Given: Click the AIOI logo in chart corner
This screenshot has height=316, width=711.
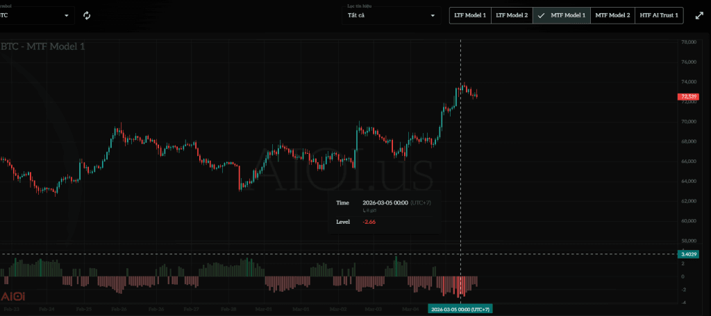Looking at the screenshot, I should click(x=14, y=296).
